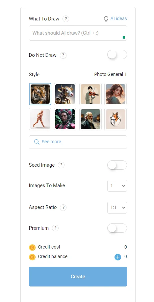This screenshot has height=302, width=154.
Task: Click the Credit cost coin icon
Action: tap(32, 247)
